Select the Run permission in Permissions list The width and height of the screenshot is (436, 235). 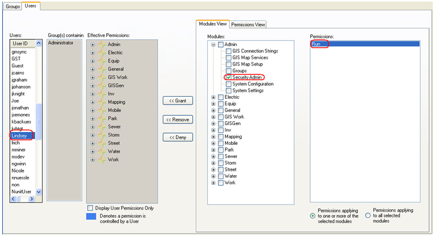[x=317, y=44]
